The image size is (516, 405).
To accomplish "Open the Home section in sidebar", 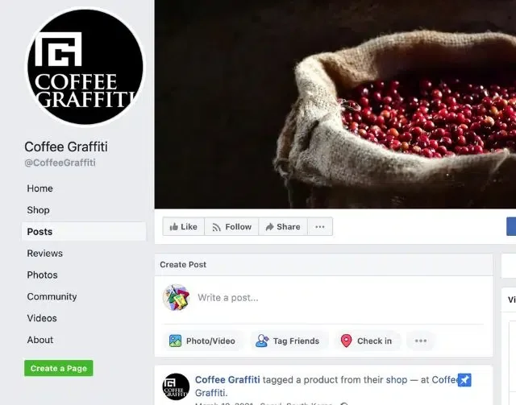I will click(x=40, y=188).
